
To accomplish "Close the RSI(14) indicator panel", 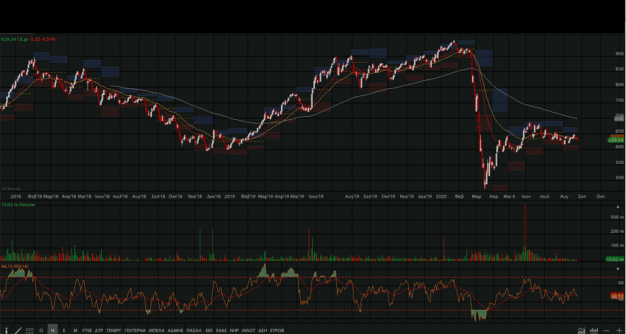I will (617, 266).
